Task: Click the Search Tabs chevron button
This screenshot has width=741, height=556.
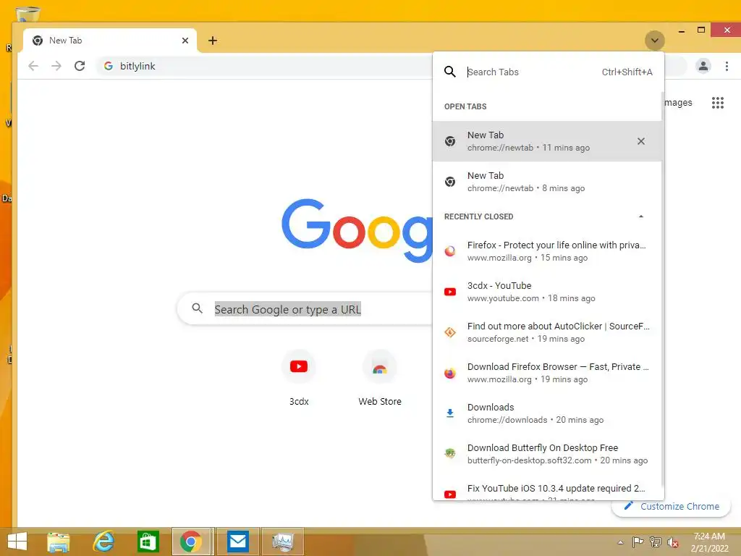Action: pos(654,41)
